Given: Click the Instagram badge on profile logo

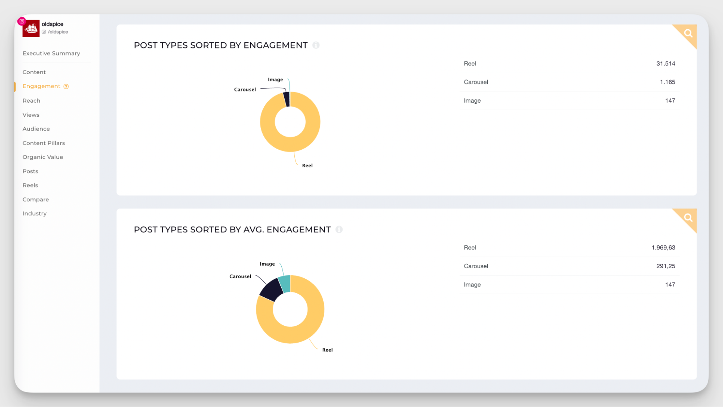Looking at the screenshot, I should pyautogui.click(x=22, y=21).
